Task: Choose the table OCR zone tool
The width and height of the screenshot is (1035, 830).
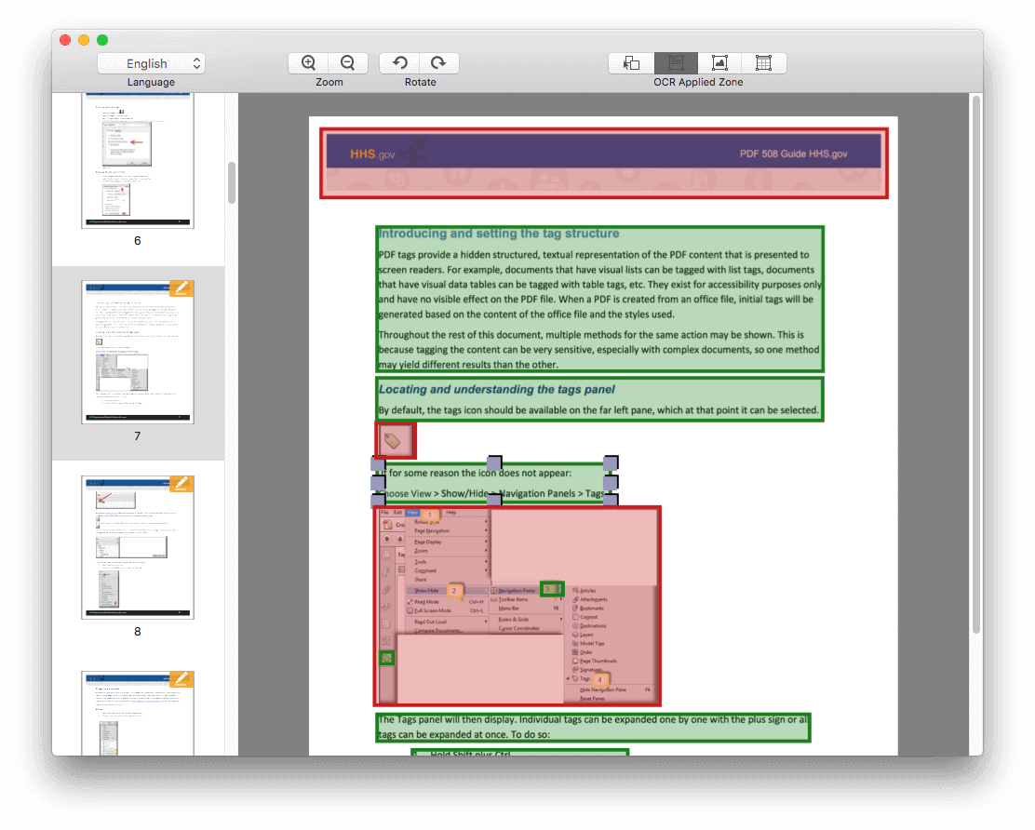Action: click(x=764, y=63)
